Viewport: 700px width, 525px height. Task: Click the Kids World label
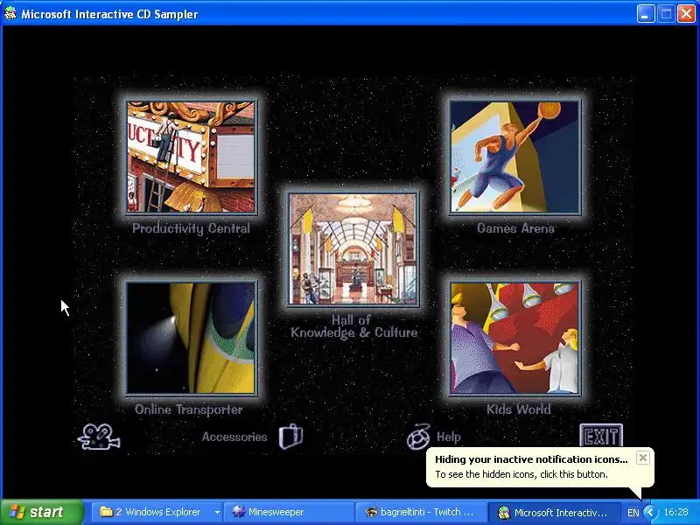tap(519, 409)
